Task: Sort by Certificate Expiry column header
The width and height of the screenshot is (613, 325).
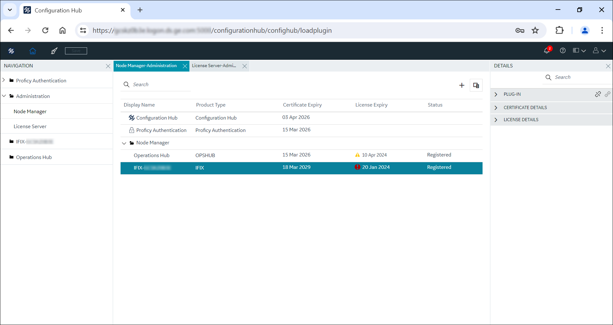Action: point(302,105)
